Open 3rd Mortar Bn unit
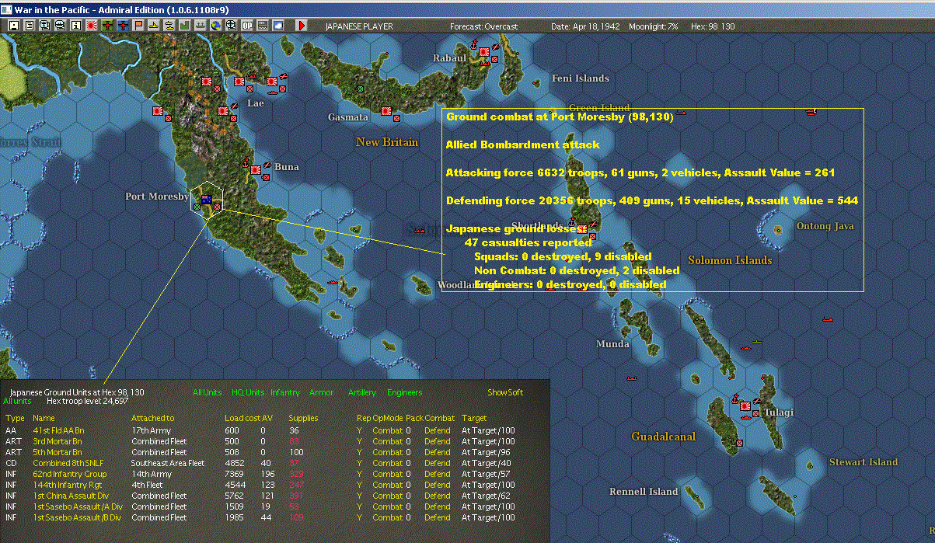Viewport: 935px width, 543px height. (57, 441)
